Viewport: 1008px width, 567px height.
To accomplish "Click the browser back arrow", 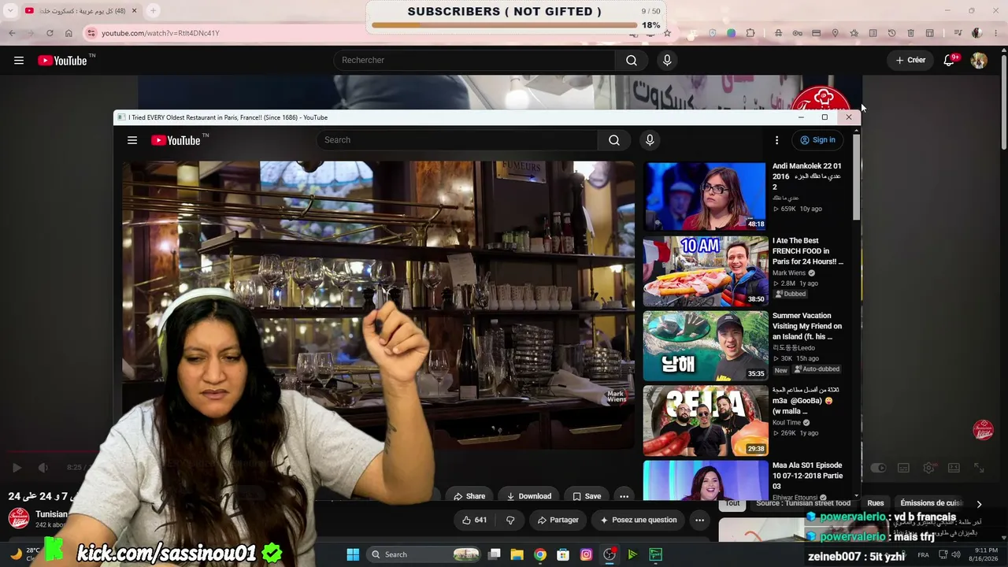I will point(12,33).
